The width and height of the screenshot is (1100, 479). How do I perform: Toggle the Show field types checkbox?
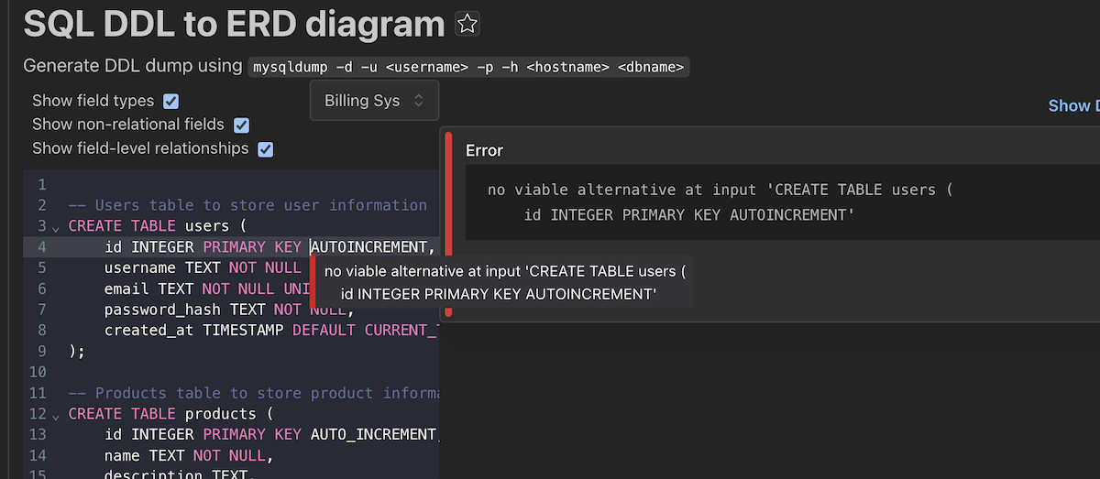click(170, 101)
